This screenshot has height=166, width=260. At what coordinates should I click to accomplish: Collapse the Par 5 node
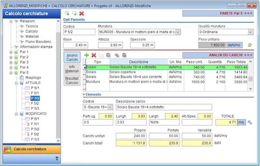tap(11, 73)
